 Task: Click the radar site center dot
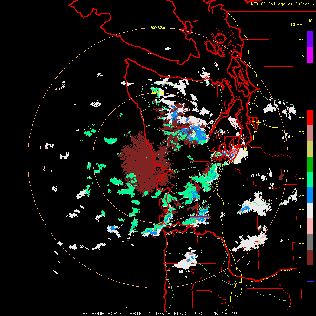click(157, 158)
